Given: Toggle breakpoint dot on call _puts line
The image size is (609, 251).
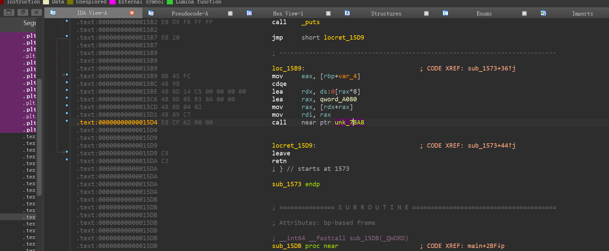Looking at the screenshot, I should 67,21.
